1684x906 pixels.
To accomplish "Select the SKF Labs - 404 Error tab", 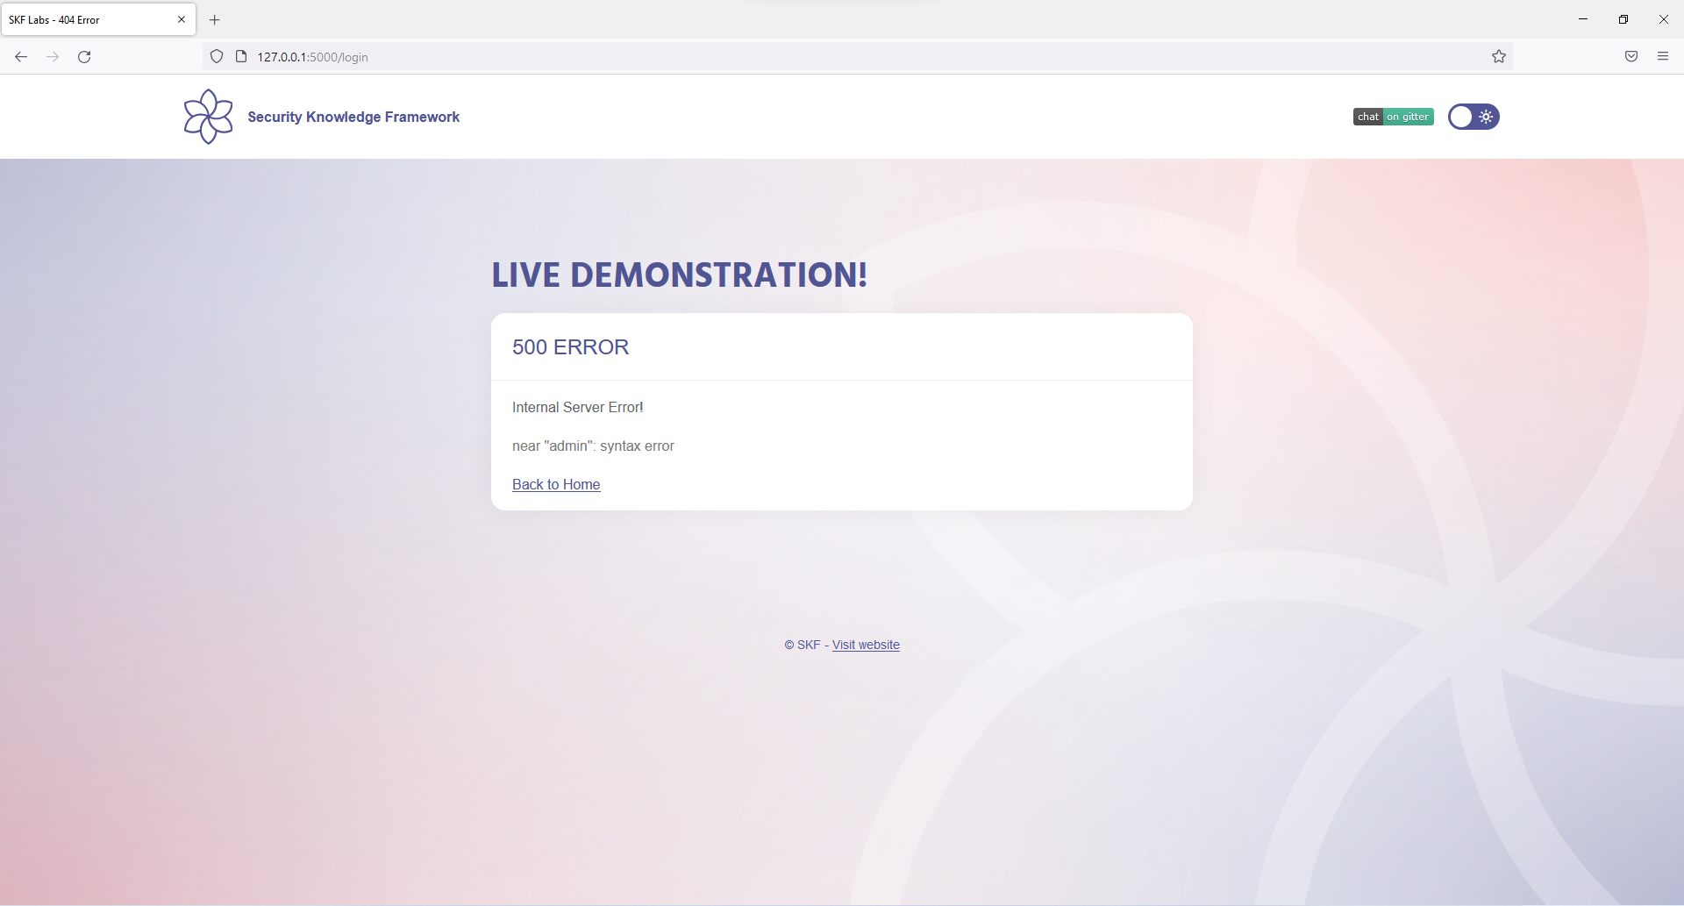I will tap(98, 19).
